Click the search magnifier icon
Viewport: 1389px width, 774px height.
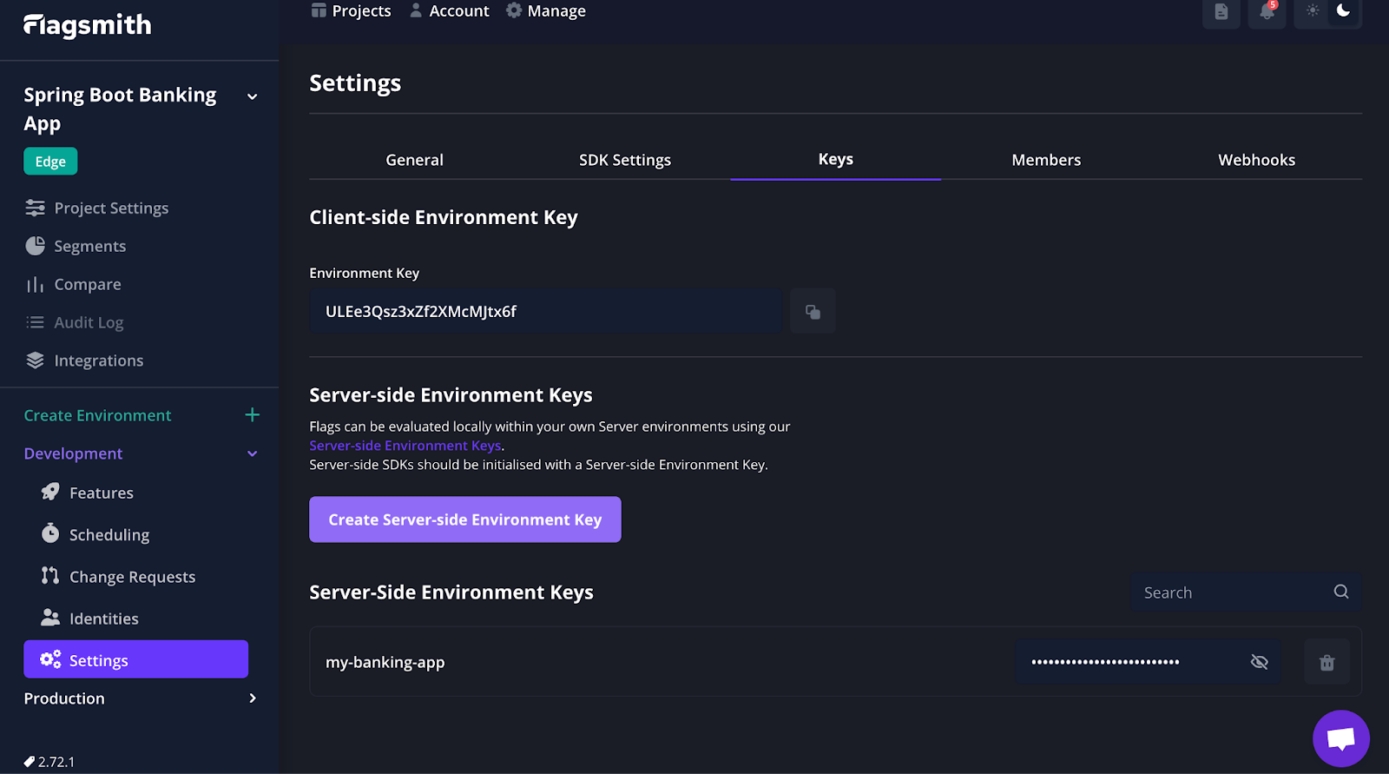click(1340, 592)
